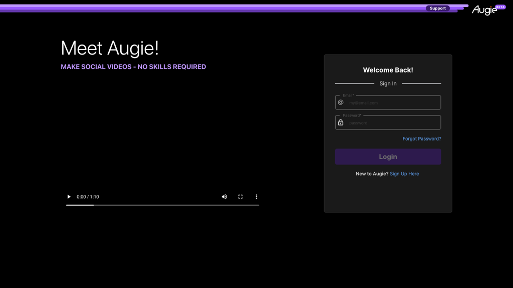Click the Meet Augie headline
Screen dimensions: 513x288
(109, 48)
